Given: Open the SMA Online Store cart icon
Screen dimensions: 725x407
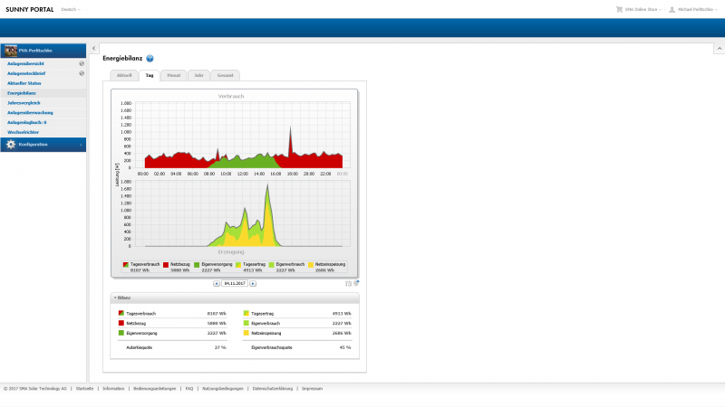Looking at the screenshot, I should tap(619, 9).
